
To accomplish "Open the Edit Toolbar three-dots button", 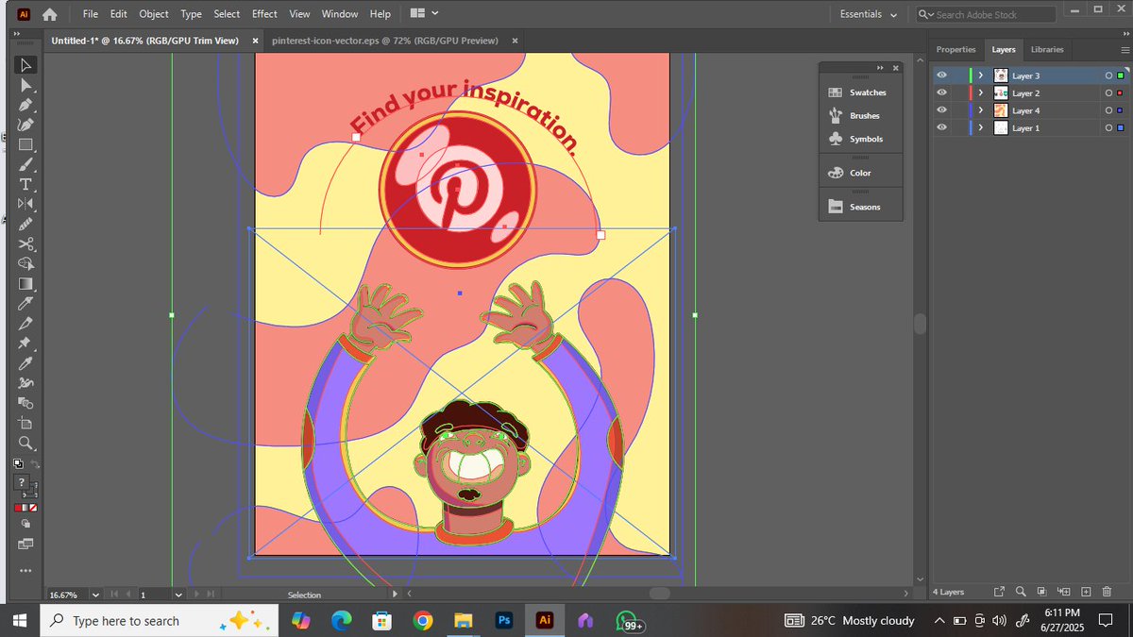I will [25, 570].
